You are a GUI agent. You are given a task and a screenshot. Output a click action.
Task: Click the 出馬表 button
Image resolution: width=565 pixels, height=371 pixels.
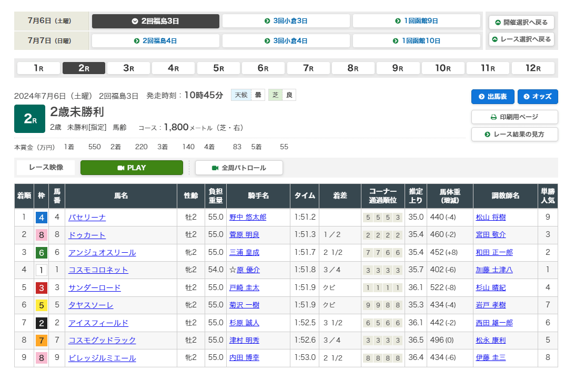[492, 97]
